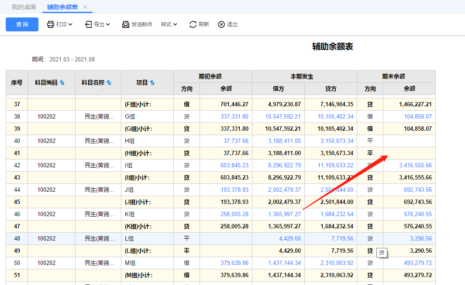
Task: Click the 期初余额 group header
Action: pos(213,76)
